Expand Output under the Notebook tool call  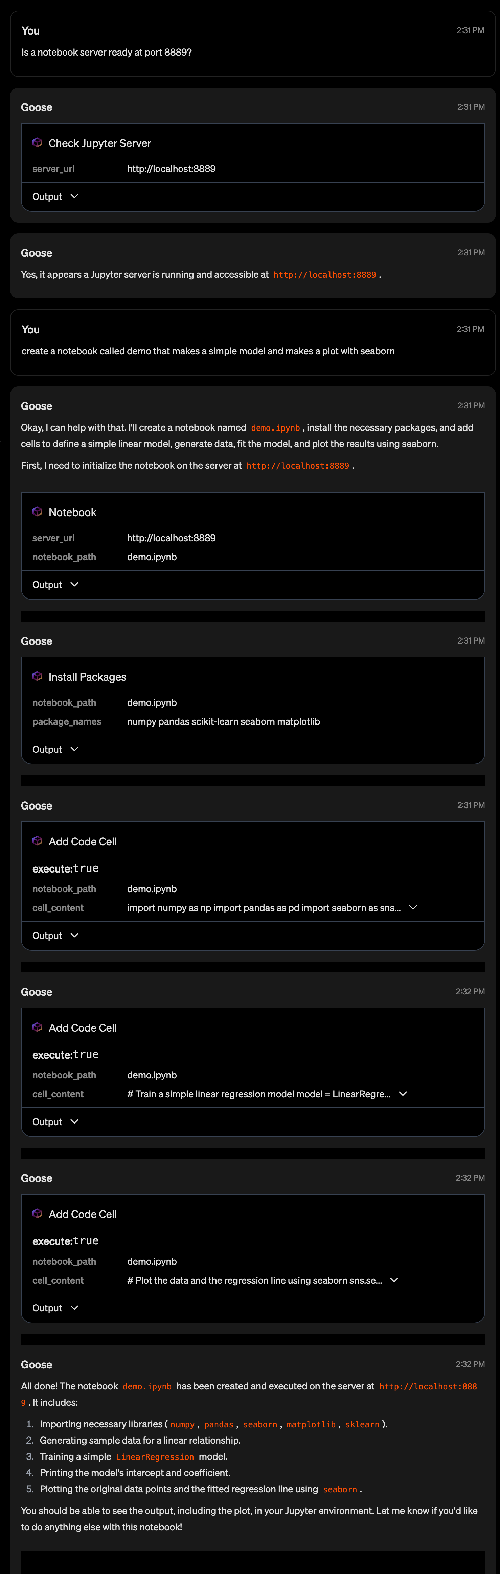pos(55,584)
